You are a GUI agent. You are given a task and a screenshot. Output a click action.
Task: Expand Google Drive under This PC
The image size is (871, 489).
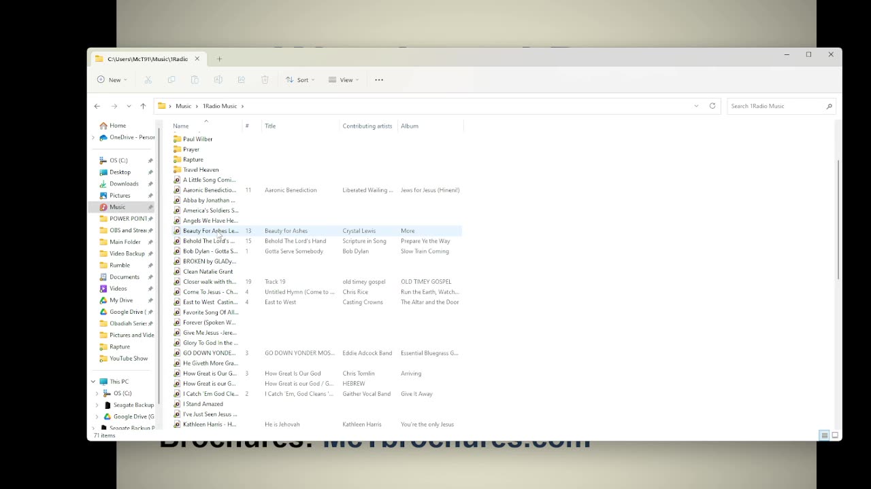[97, 416]
